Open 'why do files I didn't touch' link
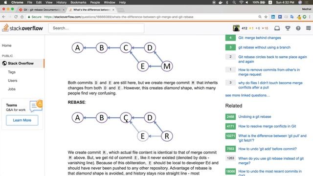 pos(270,85)
